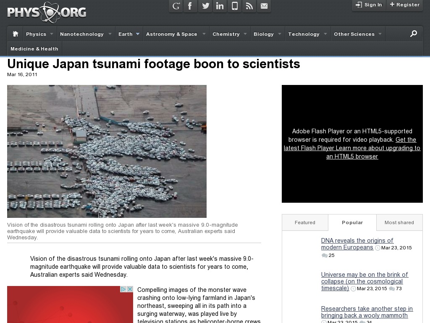The width and height of the screenshot is (430, 323).
Task: Click comment count '25'
Action: [332, 255]
